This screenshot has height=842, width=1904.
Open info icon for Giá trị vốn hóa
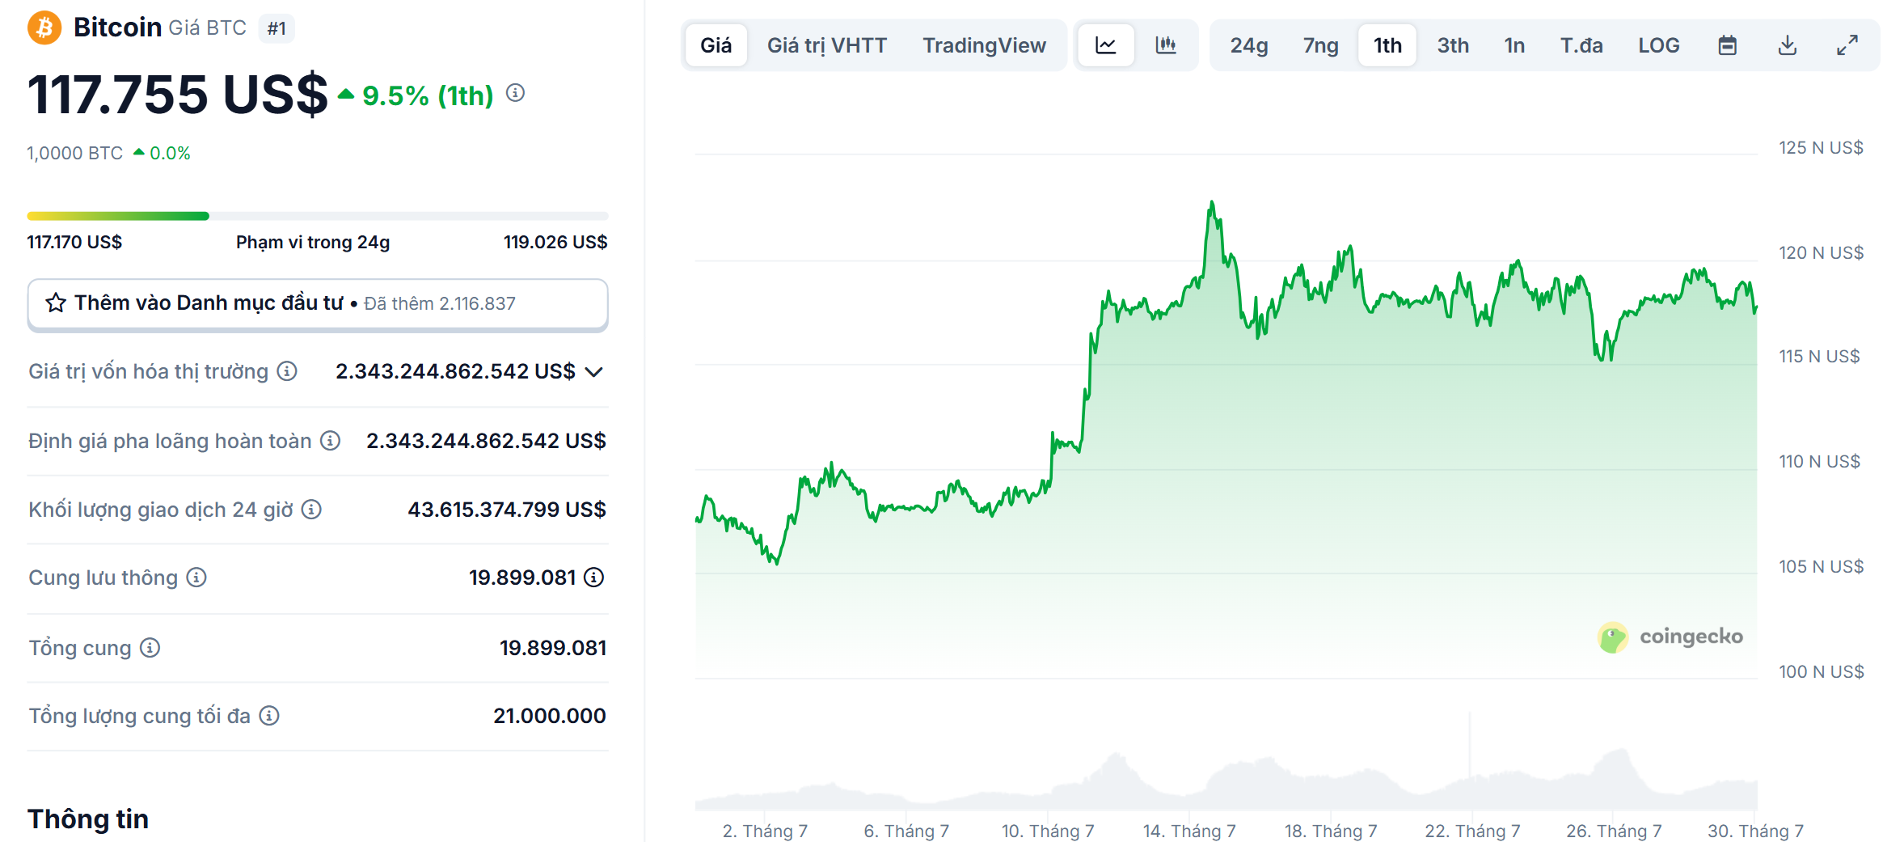287,371
